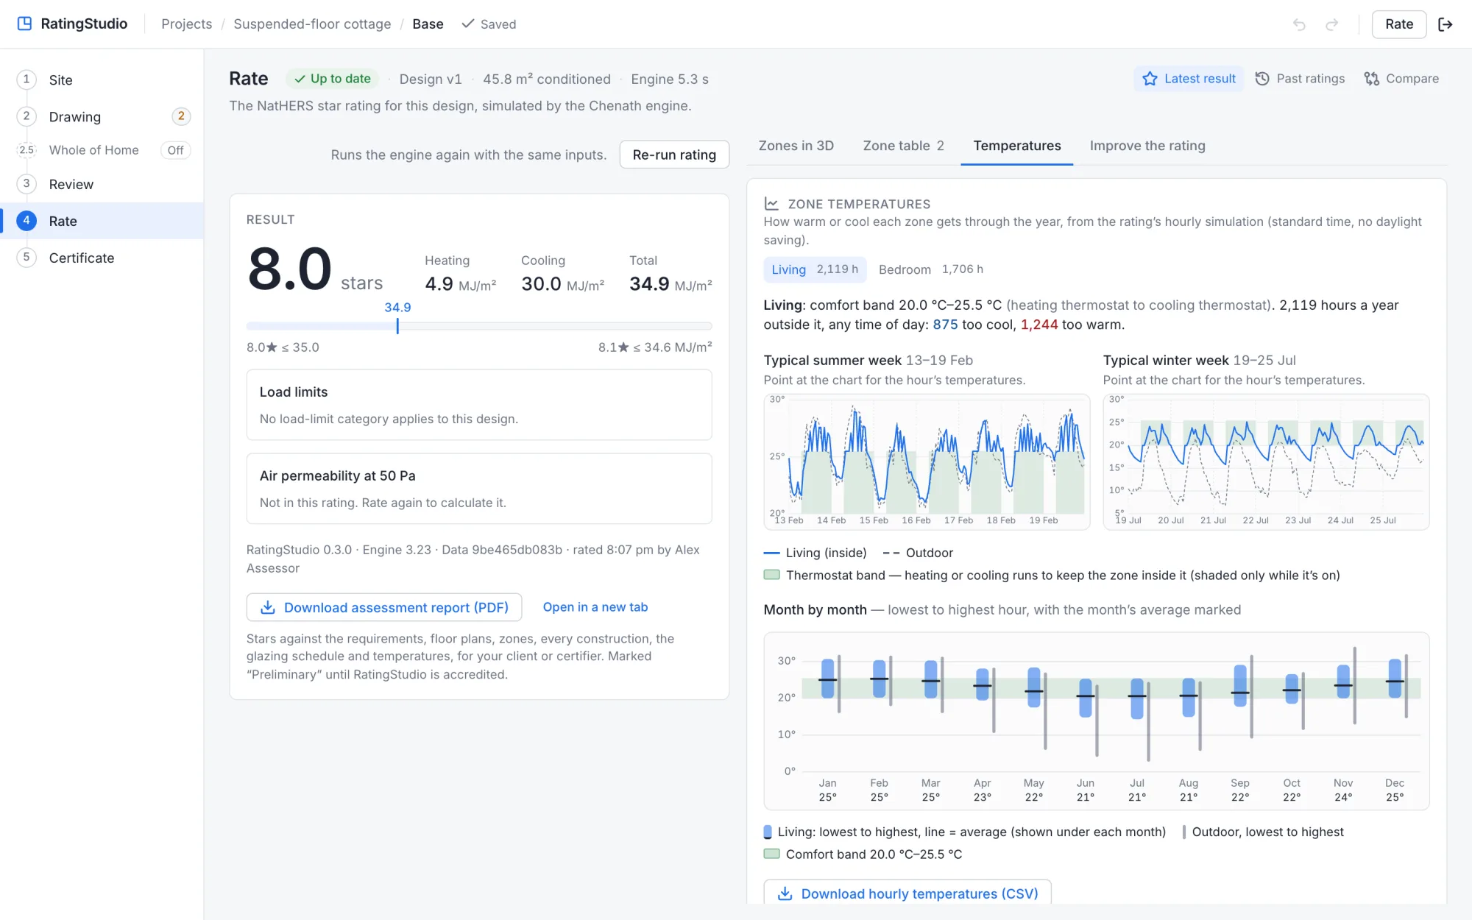Click Download assessment report (PDF)
Viewport: 1472px width, 920px height.
384,607
